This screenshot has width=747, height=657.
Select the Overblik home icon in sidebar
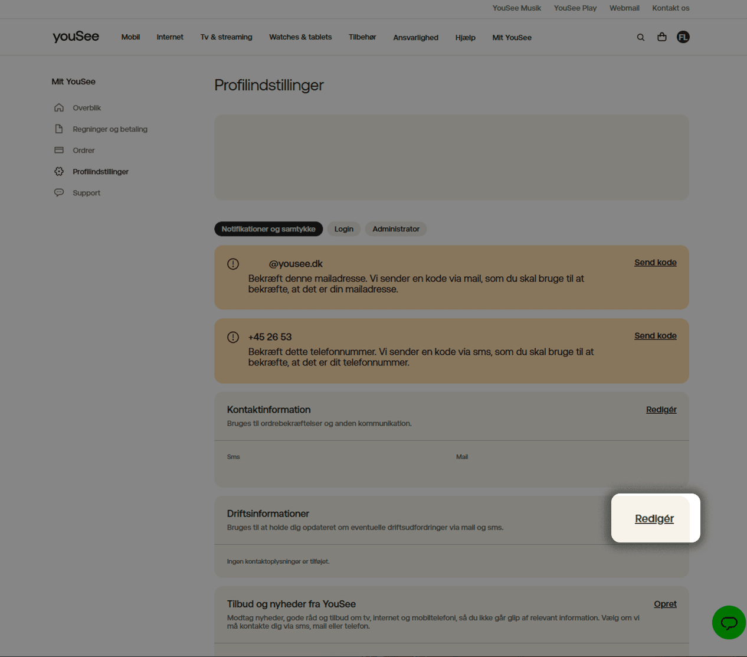click(x=58, y=107)
